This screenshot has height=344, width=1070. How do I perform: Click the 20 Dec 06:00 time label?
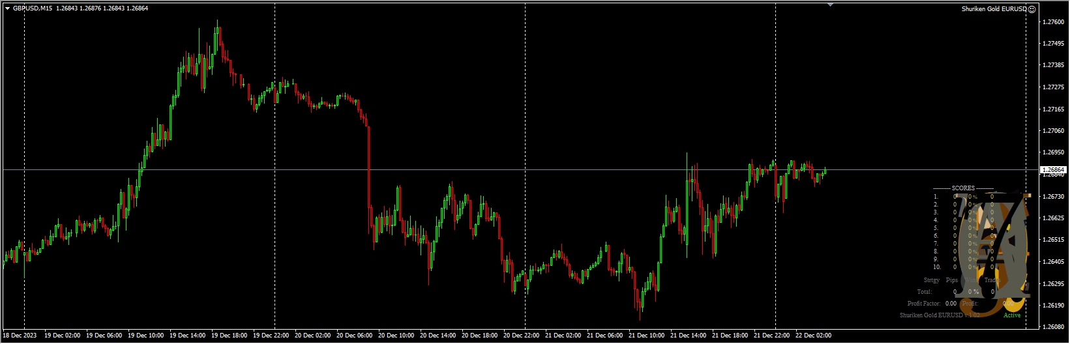(x=355, y=336)
